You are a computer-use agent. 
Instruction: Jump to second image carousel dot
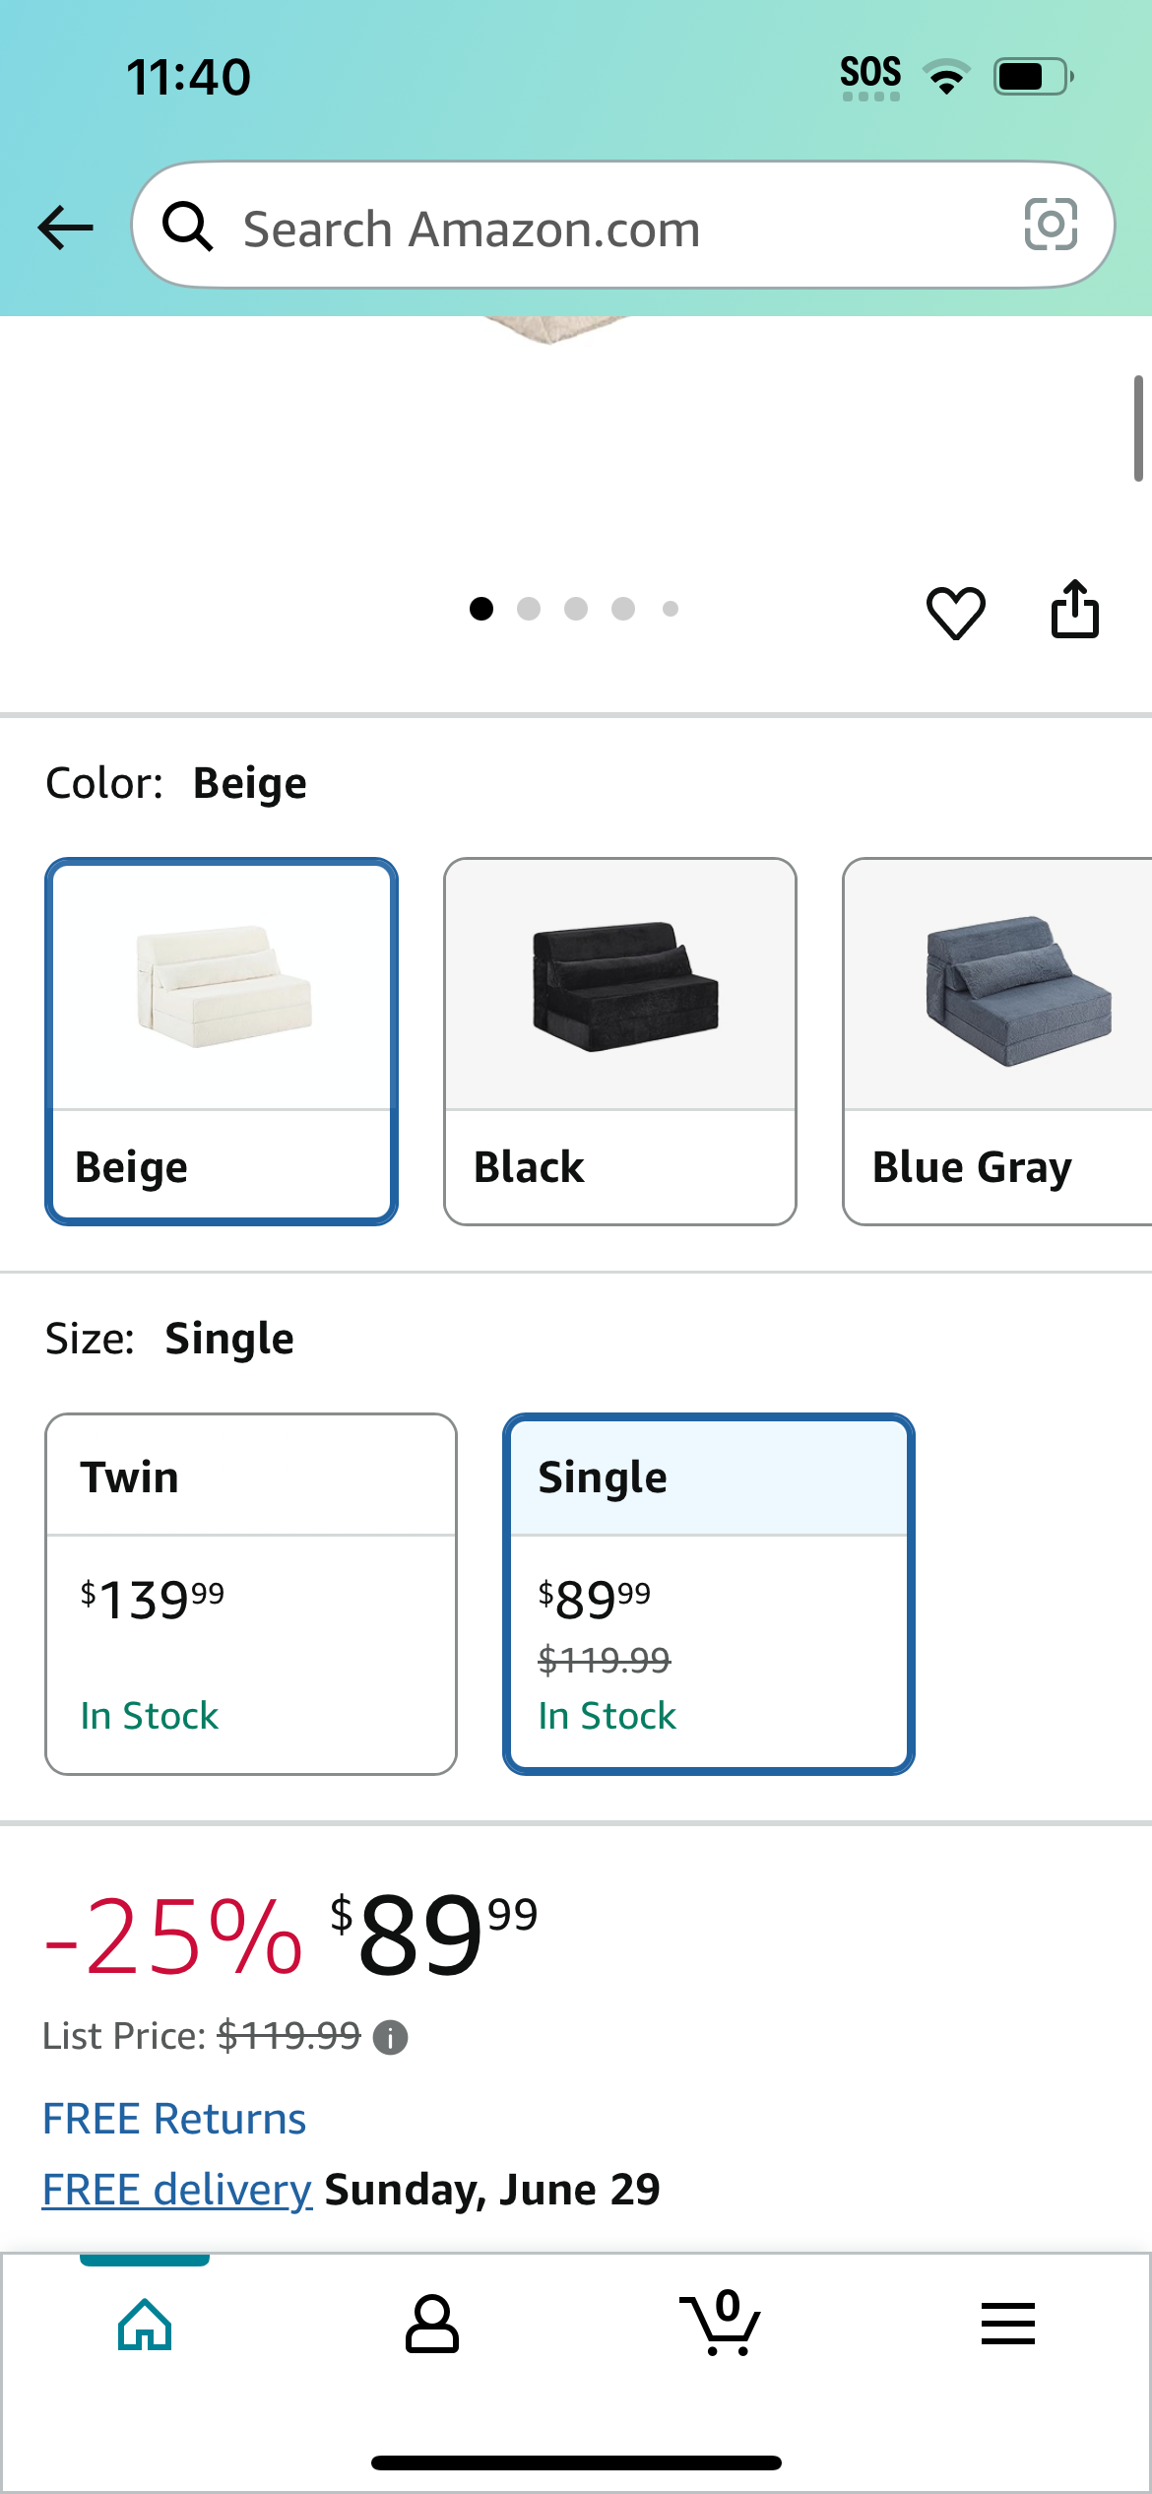529,609
